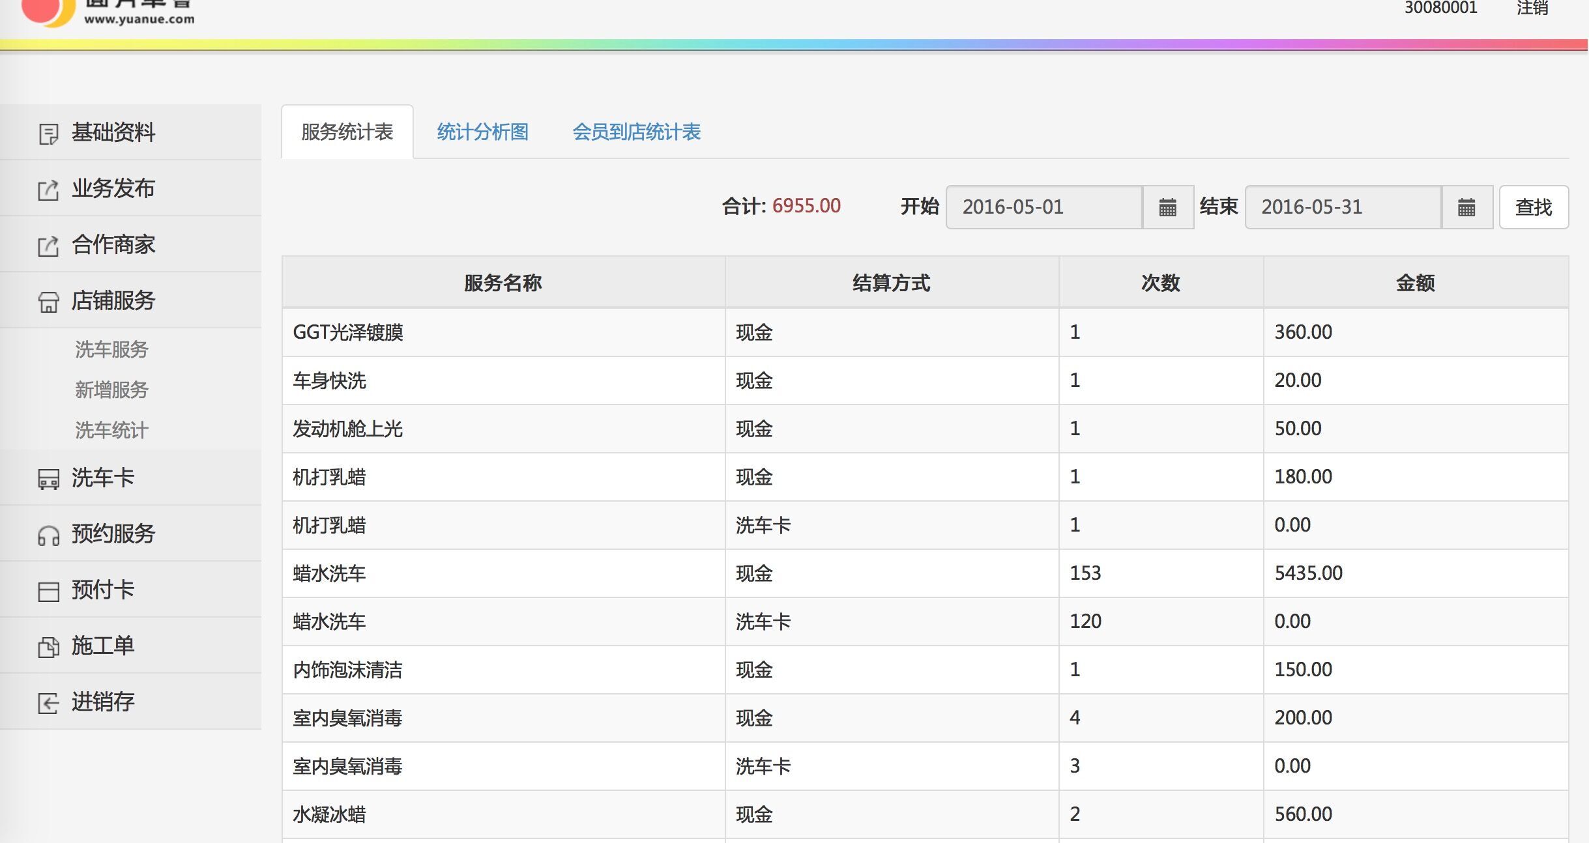The width and height of the screenshot is (1589, 843).
Task: Select the 车身快洗 service cell
Action: tap(503, 380)
